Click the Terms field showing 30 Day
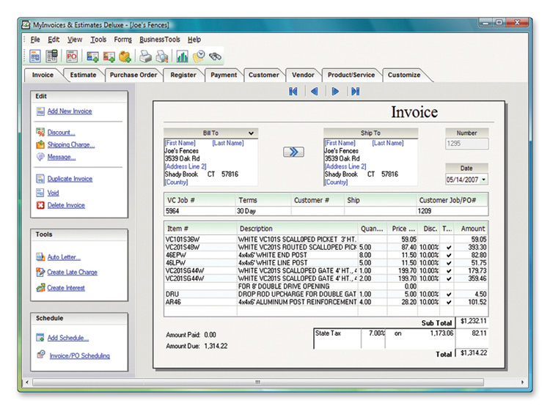Viewport: 550px width, 414px height. pyautogui.click(x=263, y=211)
